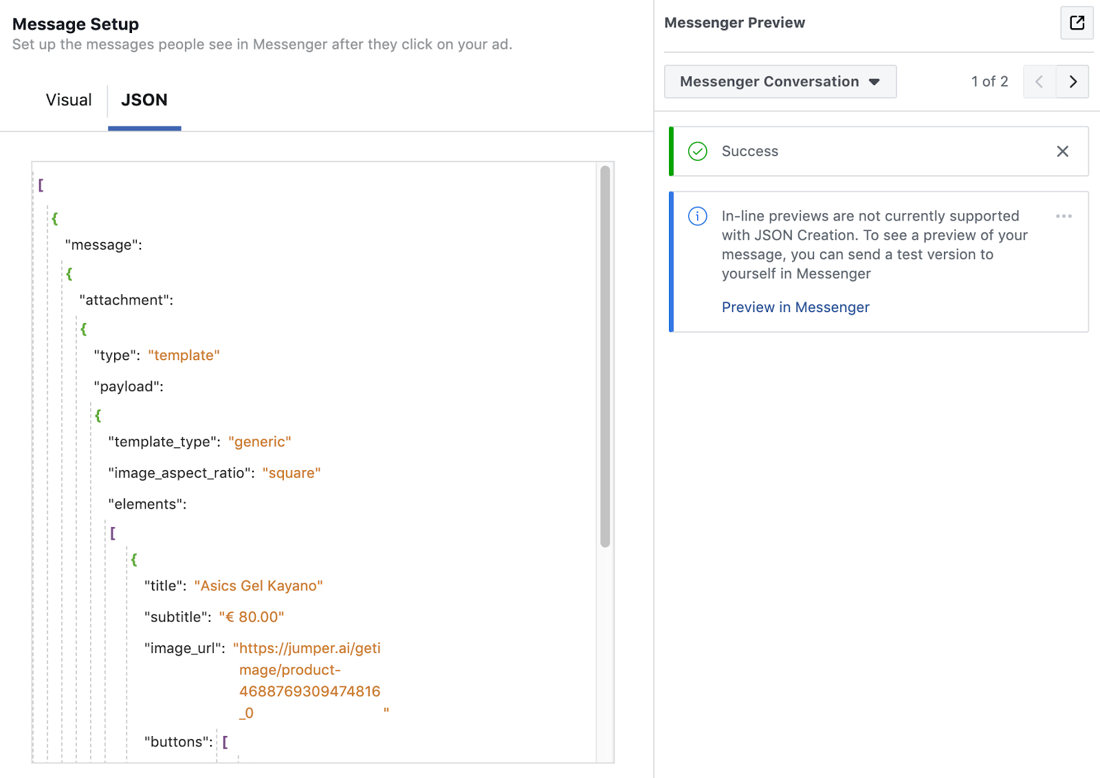Go to next preview with right arrow
The height and width of the screenshot is (778, 1100).
pos(1072,82)
